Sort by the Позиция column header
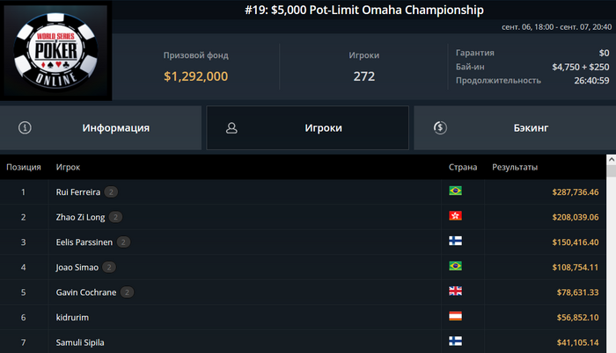Screen dimensions: 616x353 24,167
